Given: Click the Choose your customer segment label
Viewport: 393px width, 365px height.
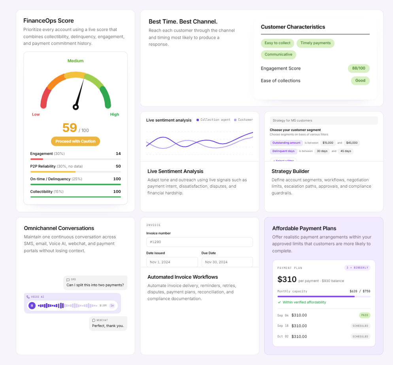Looking at the screenshot, I should 295,130.
